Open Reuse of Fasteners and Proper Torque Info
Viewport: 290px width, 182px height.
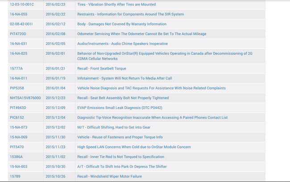120,137
